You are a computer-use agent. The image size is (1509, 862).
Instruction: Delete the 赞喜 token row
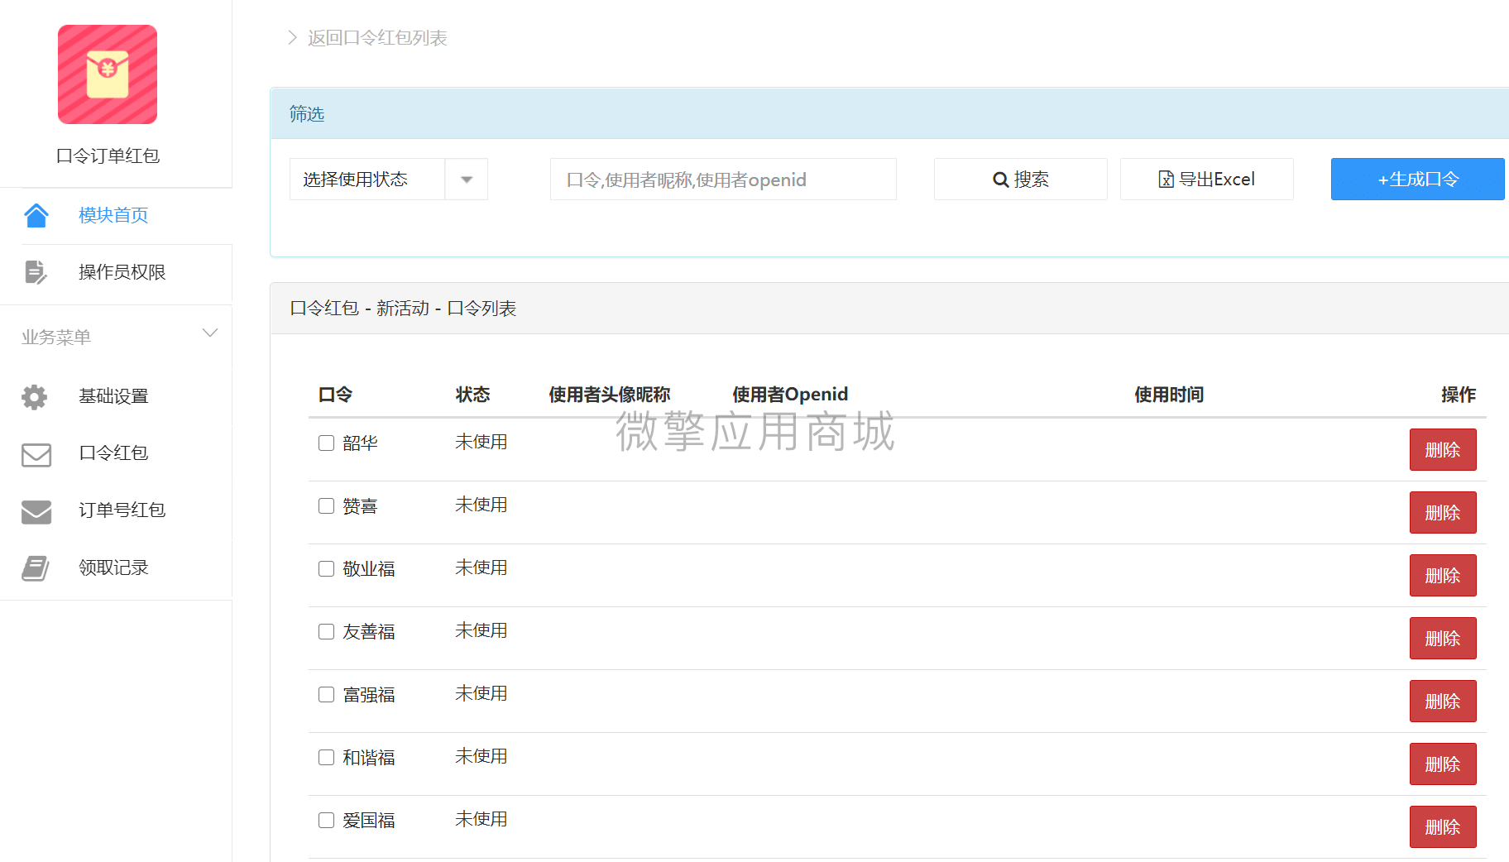coord(1443,513)
